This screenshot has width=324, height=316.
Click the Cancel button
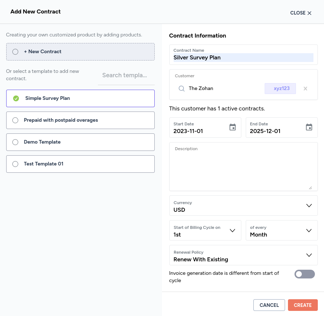[x=269, y=305]
